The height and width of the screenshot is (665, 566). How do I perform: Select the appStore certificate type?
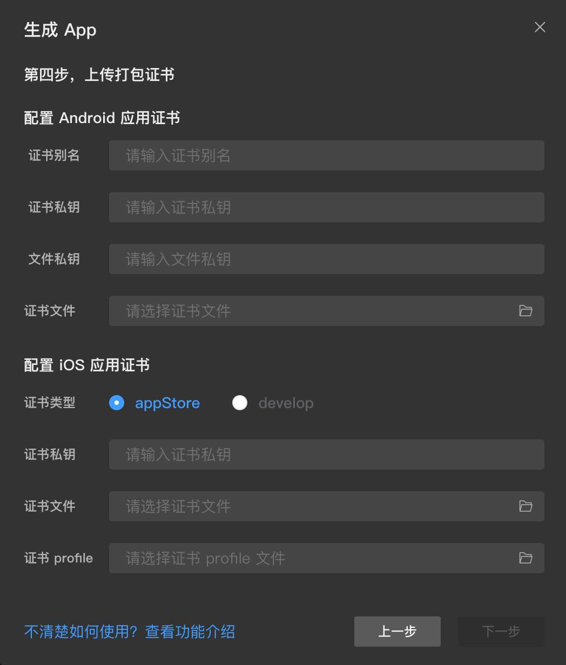(x=117, y=403)
